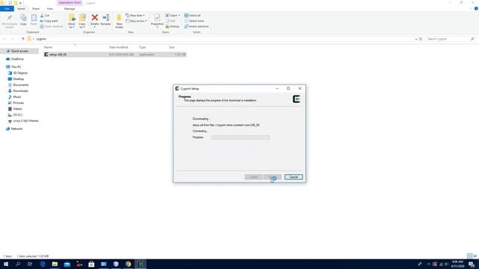Open Microsoft Store from the taskbar
Viewport: 479px width, 269px height.
tap(91, 264)
